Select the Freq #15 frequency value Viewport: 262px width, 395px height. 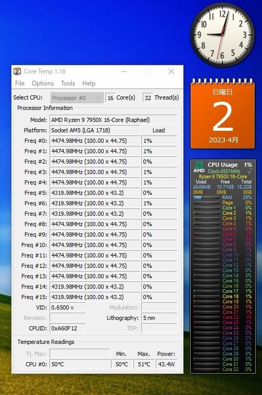tap(95, 297)
